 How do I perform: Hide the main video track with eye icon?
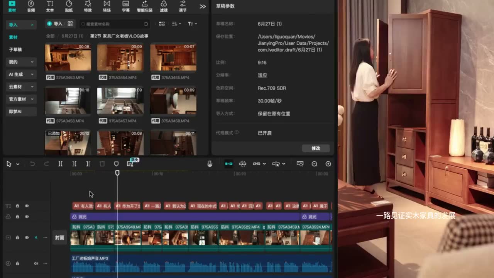coord(27,238)
